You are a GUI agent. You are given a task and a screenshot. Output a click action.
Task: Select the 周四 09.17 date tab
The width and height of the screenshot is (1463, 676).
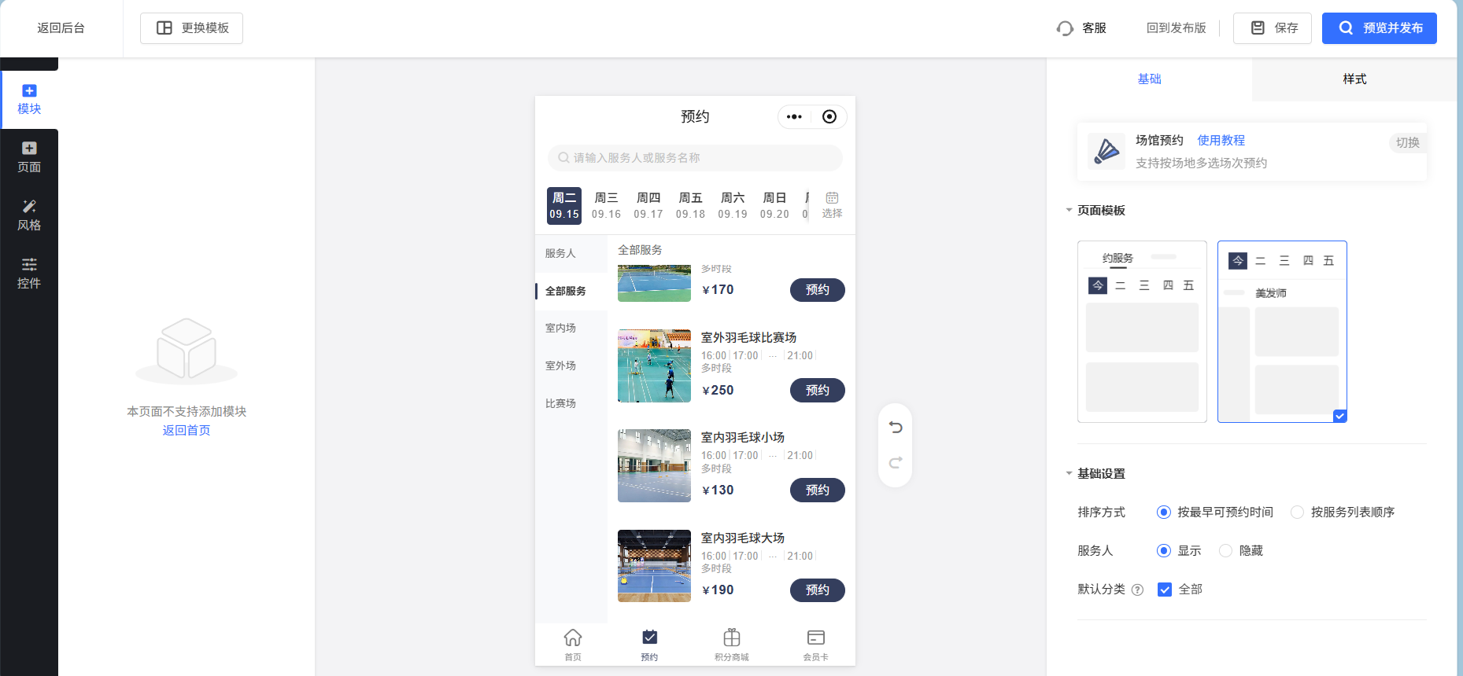coord(648,205)
